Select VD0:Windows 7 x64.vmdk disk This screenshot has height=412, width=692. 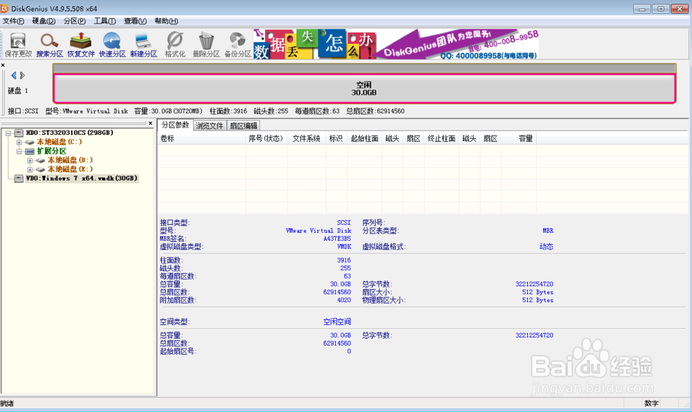[x=83, y=178]
